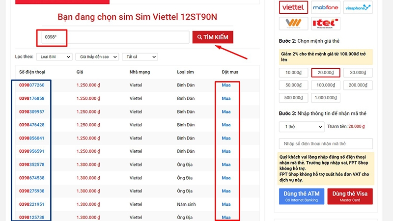Open the 1 thẻ quantity dropdown

tap(302, 127)
